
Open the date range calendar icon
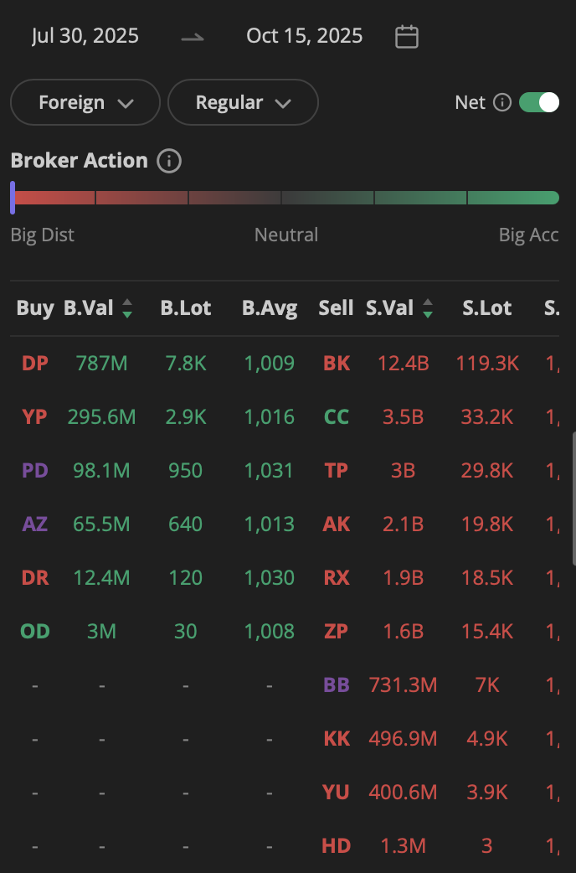[406, 36]
